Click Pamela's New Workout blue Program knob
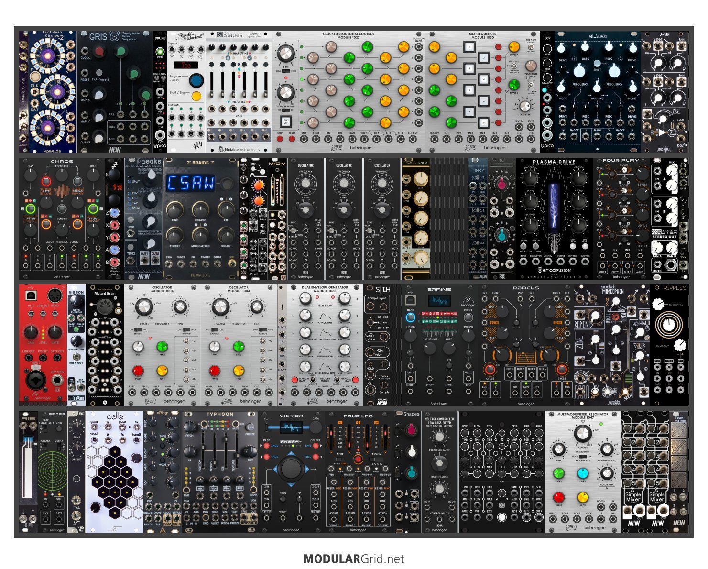The image size is (708, 569). (196, 80)
